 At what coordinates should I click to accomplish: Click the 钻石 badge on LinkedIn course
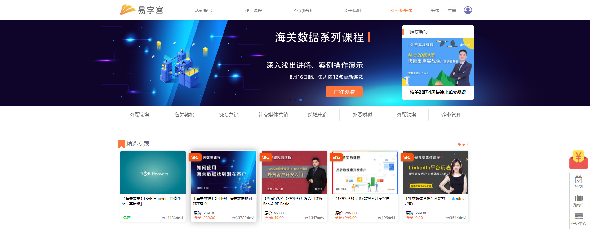coord(407,157)
